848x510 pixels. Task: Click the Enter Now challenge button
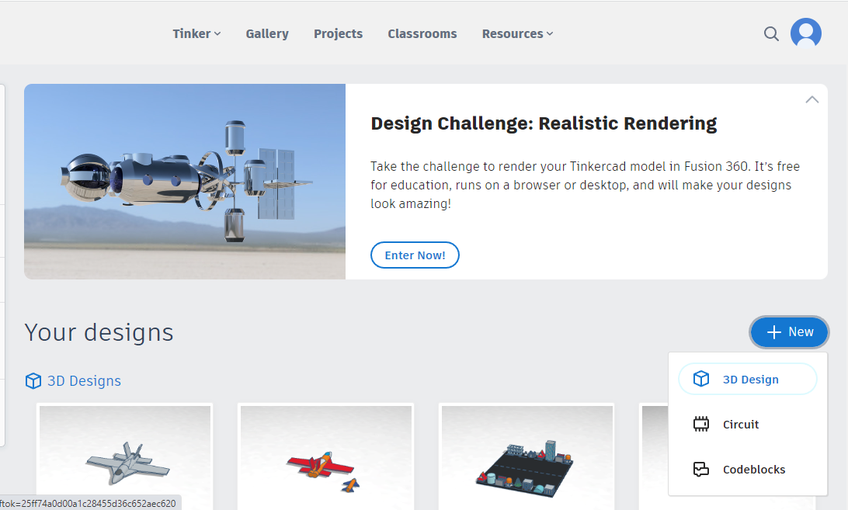[x=415, y=255]
